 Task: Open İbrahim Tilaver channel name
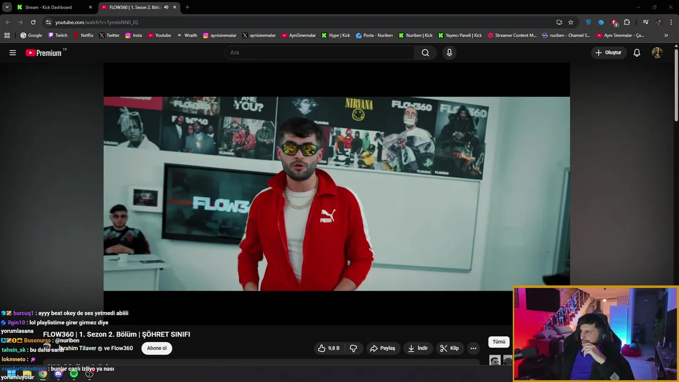[x=78, y=348]
